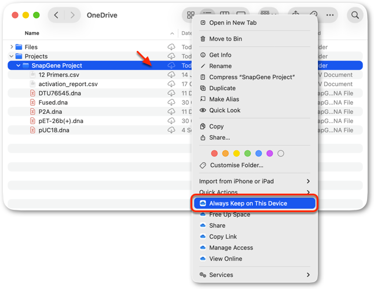Image resolution: width=374 pixels, height=289 pixels.
Task: Apply the purple tag color
Action: coord(270,154)
